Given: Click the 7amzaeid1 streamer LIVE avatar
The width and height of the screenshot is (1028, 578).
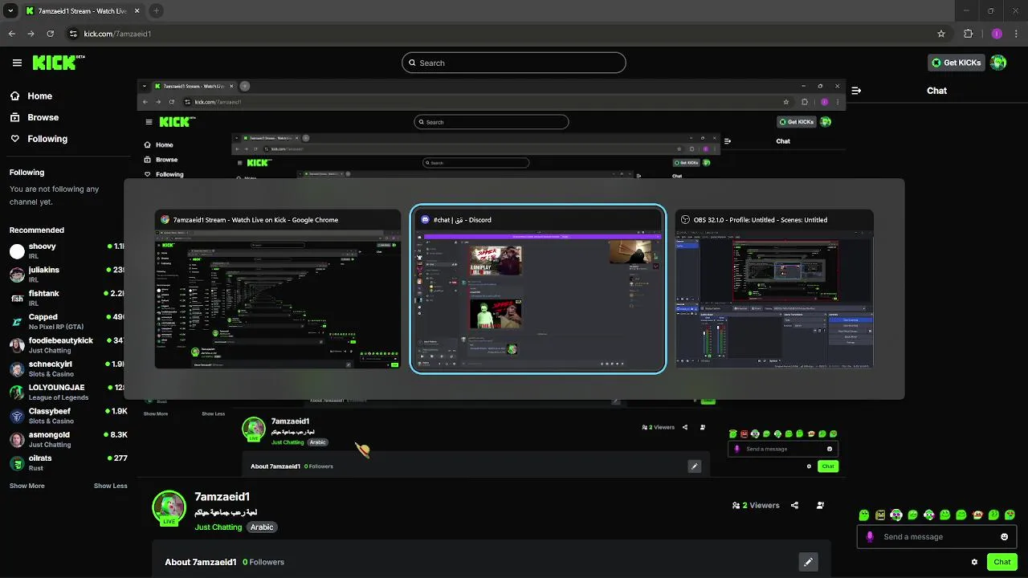Looking at the screenshot, I should 169,507.
